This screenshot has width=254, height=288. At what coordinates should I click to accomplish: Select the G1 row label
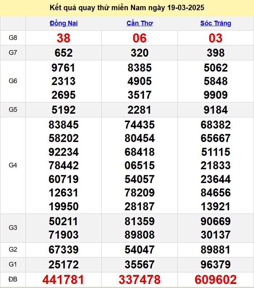tap(13, 264)
